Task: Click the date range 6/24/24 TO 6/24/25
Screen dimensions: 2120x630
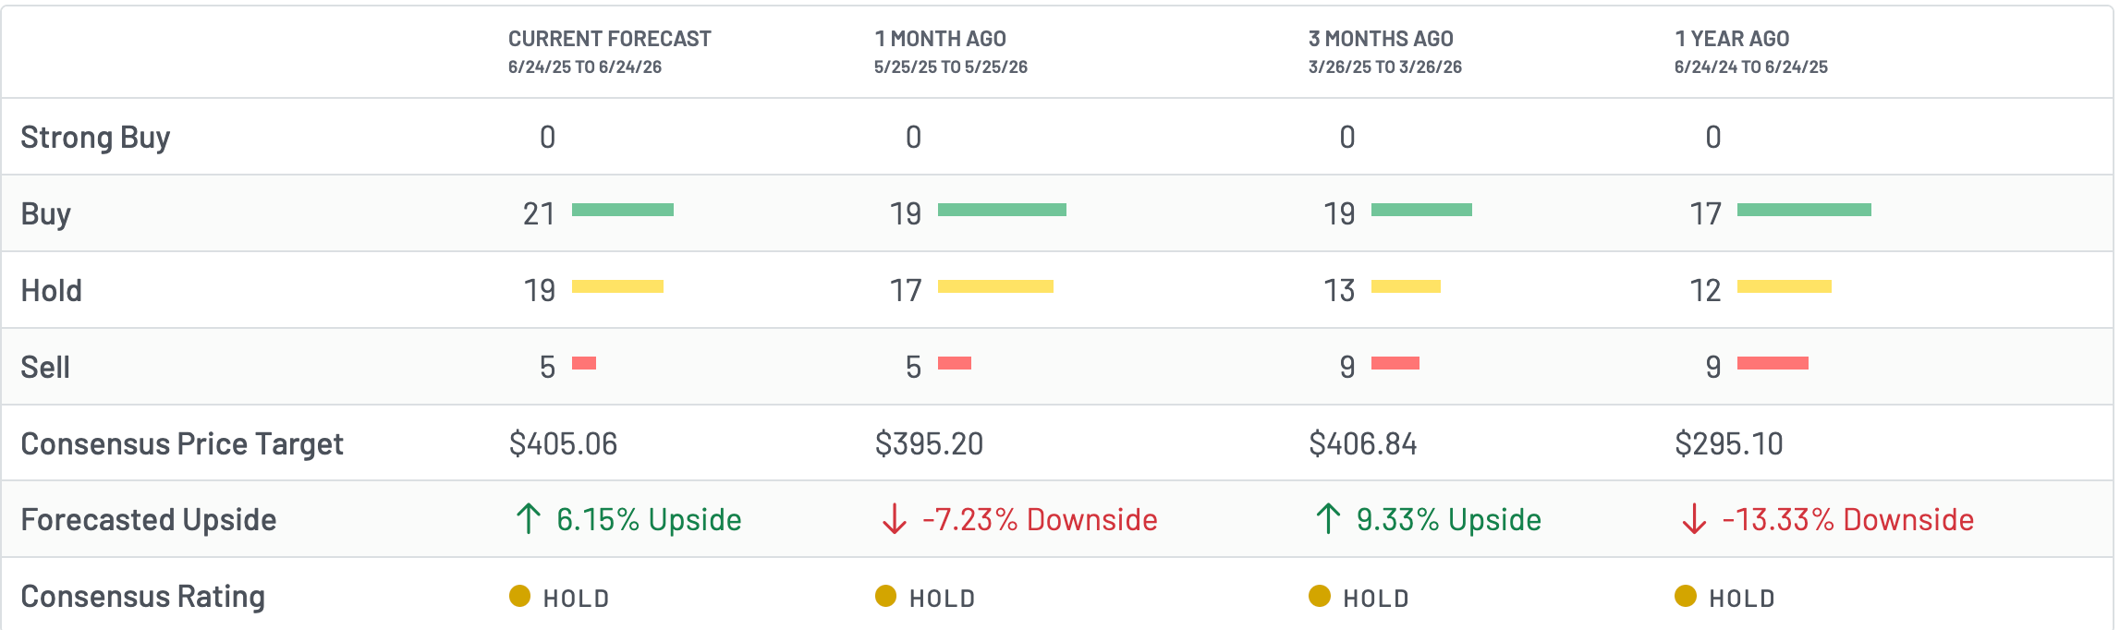Action: tap(1751, 67)
